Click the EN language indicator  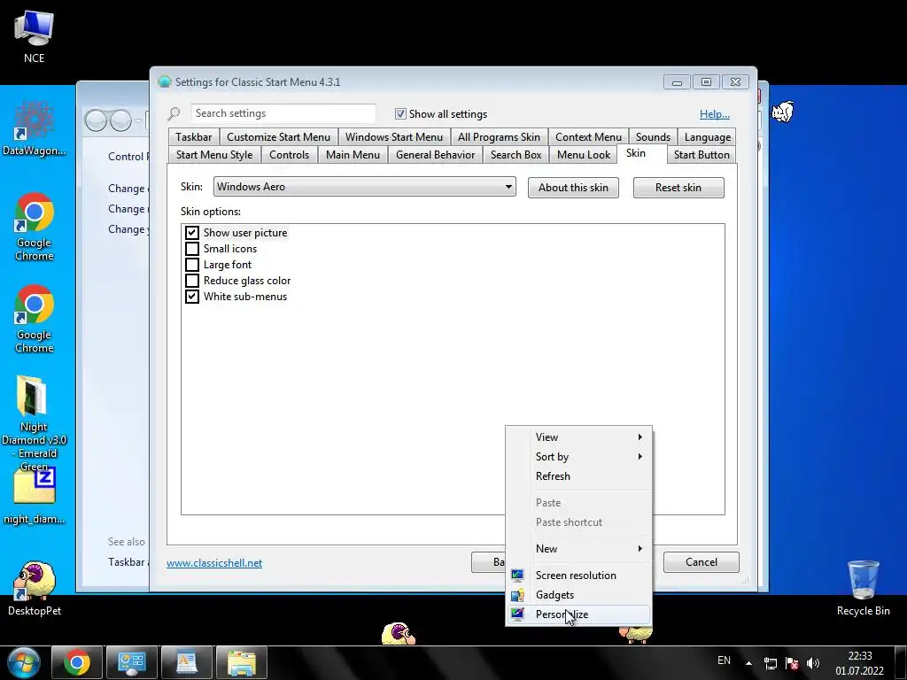pyautogui.click(x=724, y=661)
